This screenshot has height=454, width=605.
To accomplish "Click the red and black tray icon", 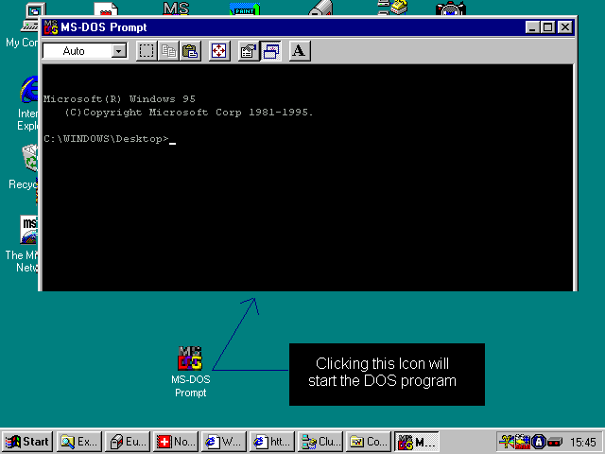I will [x=555, y=442].
